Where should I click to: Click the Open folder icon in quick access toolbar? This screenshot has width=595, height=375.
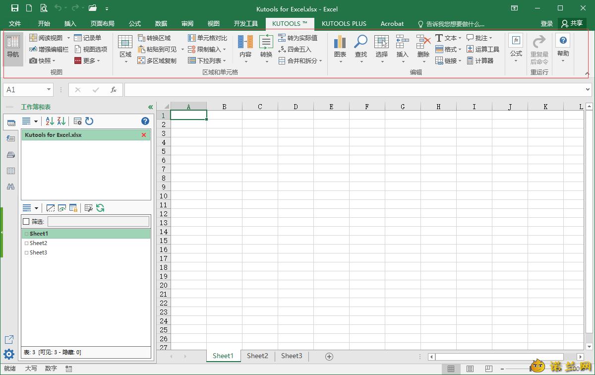(93, 8)
